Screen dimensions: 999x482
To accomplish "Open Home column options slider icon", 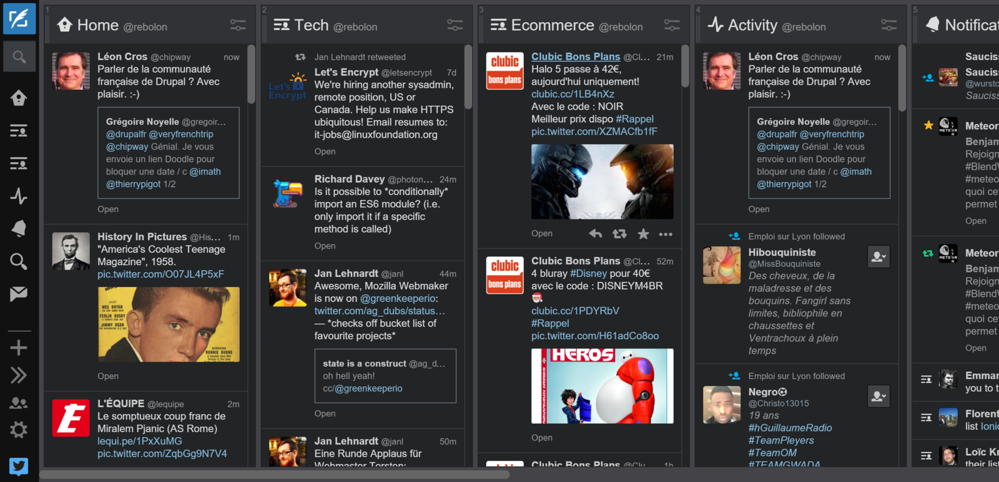I will coord(238,25).
